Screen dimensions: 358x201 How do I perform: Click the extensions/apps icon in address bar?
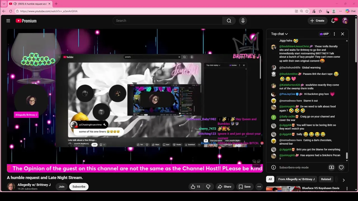[x=296, y=11]
